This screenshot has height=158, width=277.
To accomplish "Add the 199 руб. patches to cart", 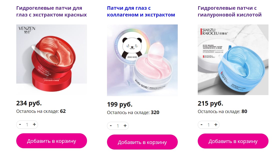I will pos(142,142).
